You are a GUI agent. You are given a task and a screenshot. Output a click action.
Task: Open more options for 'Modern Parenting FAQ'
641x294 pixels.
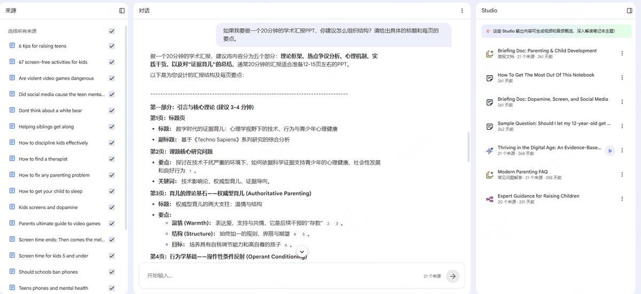[x=622, y=174]
